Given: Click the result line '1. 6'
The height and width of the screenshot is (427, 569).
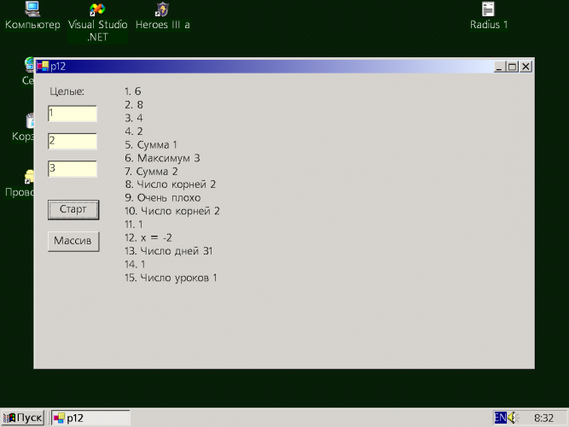Looking at the screenshot, I should [x=132, y=91].
